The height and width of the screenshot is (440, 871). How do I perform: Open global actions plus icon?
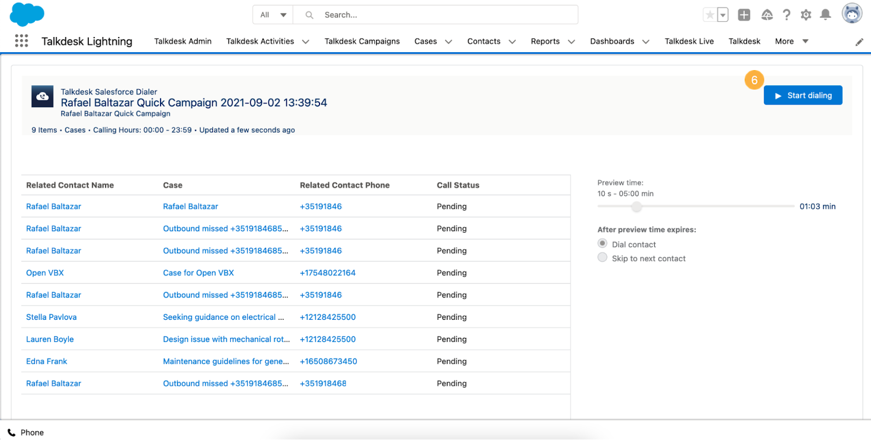coord(744,15)
